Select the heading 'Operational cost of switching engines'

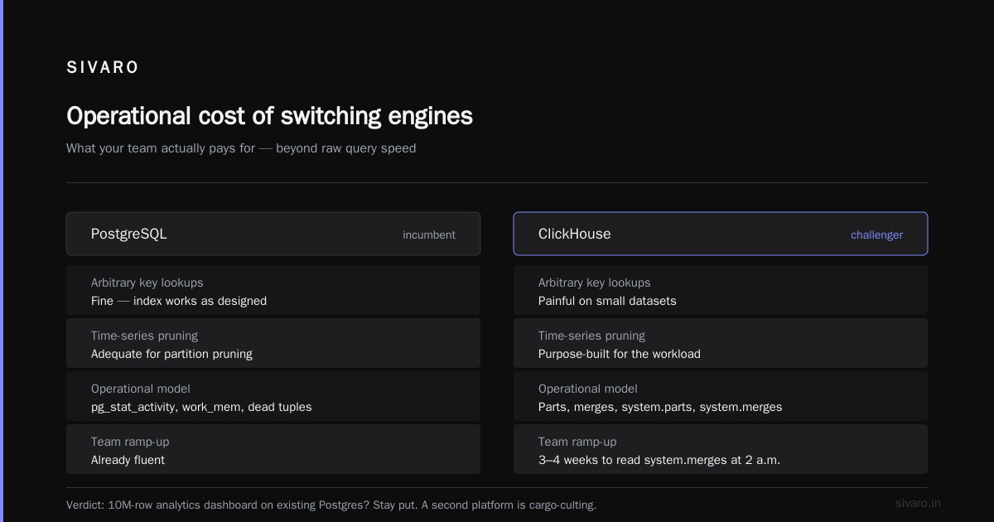[269, 116]
